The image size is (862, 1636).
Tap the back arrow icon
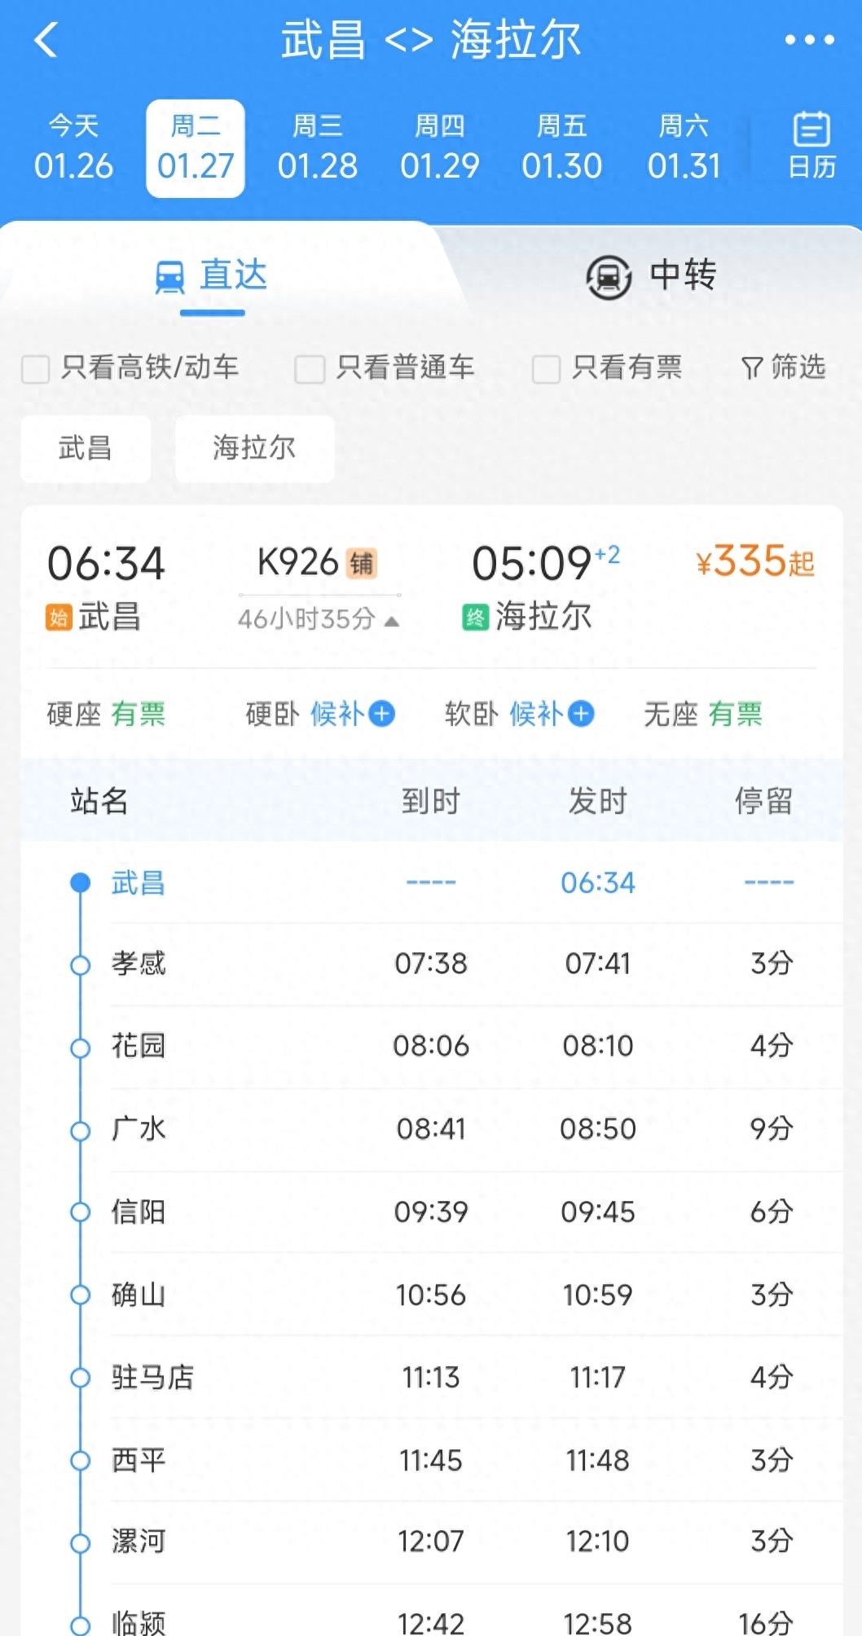(46, 40)
